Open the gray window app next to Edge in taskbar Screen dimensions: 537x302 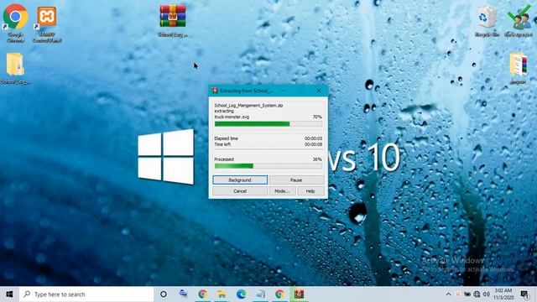pyautogui.click(x=260, y=294)
